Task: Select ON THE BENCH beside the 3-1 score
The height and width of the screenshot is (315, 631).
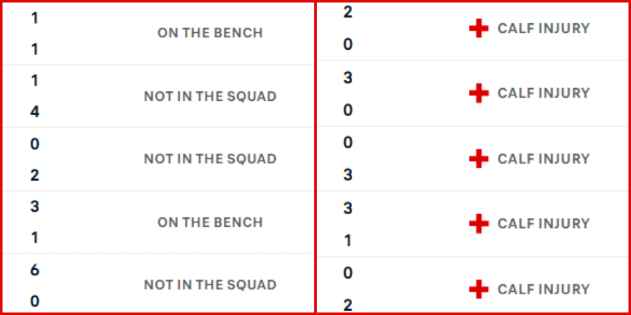Action: click(210, 222)
